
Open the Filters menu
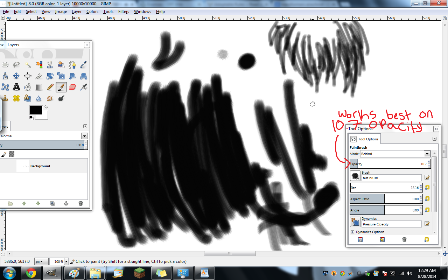tap(123, 12)
